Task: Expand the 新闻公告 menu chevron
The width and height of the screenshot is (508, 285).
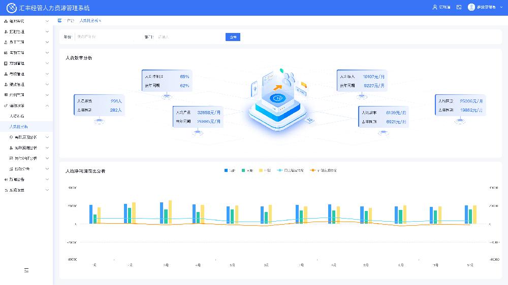Action: (47, 179)
